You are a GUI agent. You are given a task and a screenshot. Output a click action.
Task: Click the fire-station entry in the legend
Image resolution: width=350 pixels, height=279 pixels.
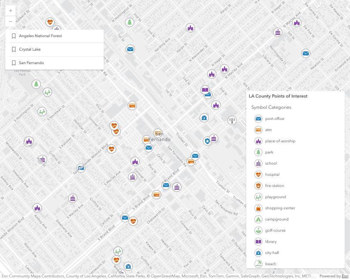[274, 186]
